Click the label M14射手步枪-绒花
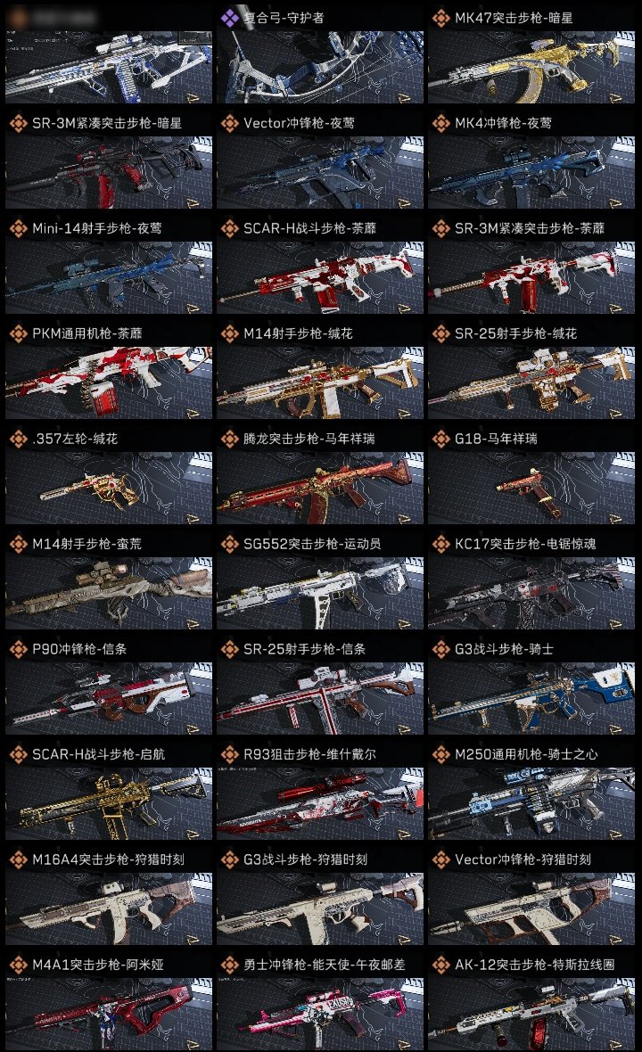 [x=298, y=333]
